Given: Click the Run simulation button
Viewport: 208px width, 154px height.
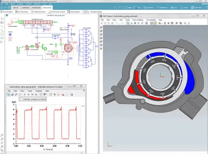Looking at the screenshot, I should (8, 12).
